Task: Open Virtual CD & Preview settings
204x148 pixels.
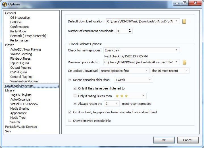Action: click(24, 104)
